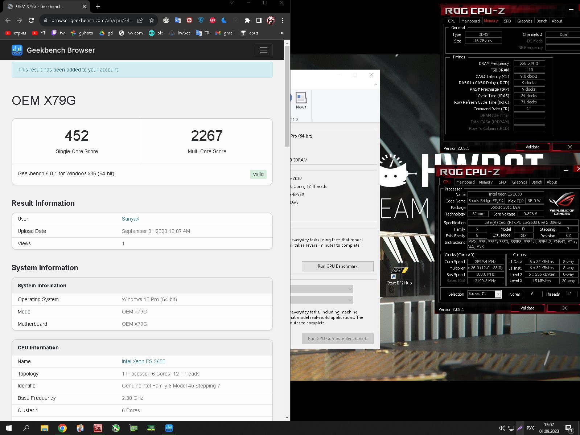Screen dimensions: 580x435
Task: Reload the Geekbench page in Chrome
Action: (x=31, y=20)
